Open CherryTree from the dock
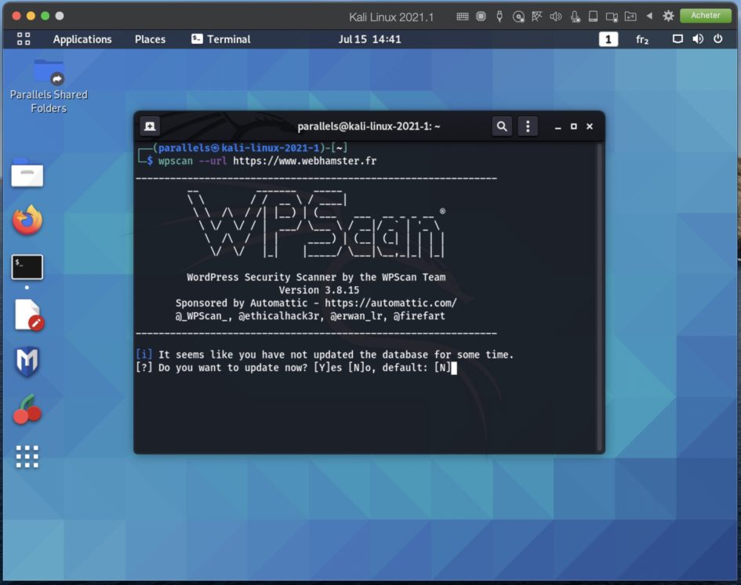This screenshot has width=741, height=585. [27, 410]
